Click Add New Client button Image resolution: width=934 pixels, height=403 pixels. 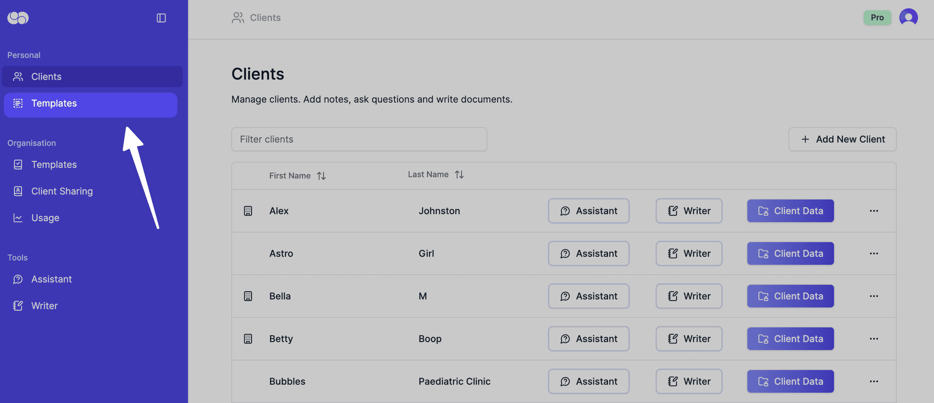tap(843, 140)
